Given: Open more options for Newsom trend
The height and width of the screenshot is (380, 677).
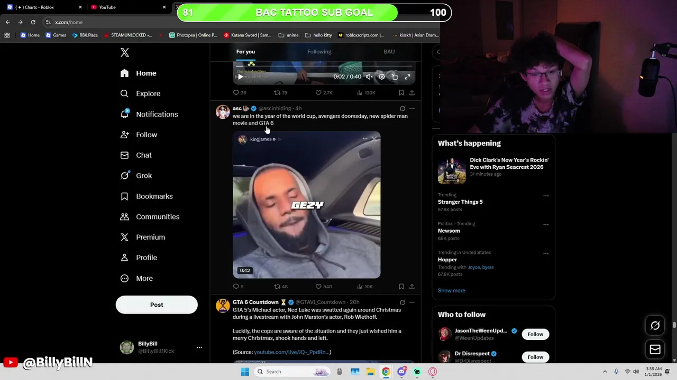Looking at the screenshot, I should tap(546, 224).
